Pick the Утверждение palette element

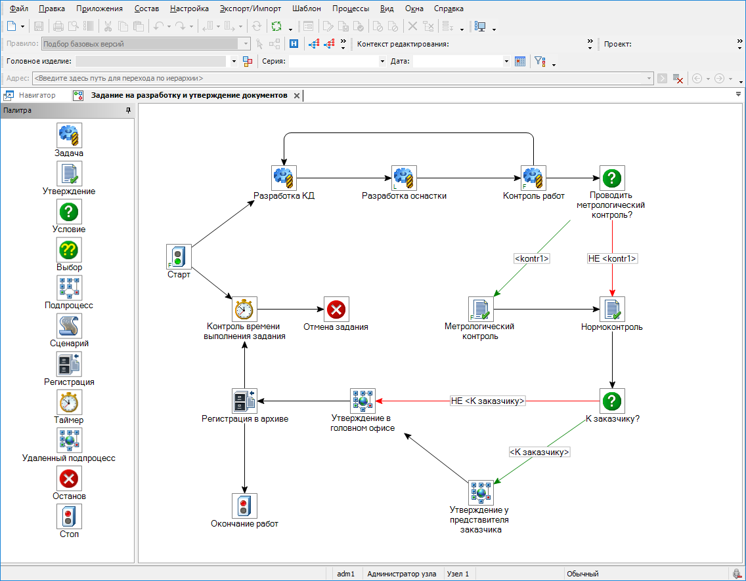[x=69, y=173]
